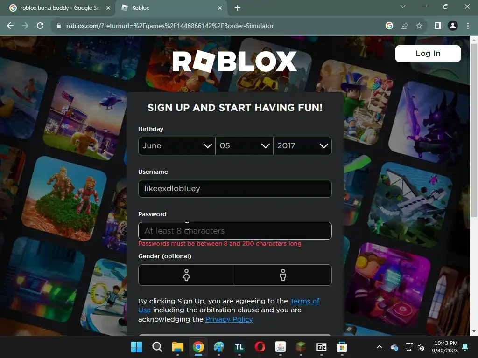Screen dimensions: 478x358
Task: Share this page using the share icon
Action: click(x=404, y=26)
